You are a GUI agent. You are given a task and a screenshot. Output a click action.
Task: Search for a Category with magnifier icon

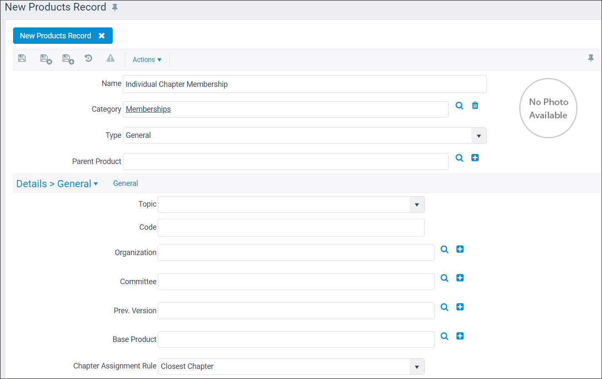coord(459,105)
